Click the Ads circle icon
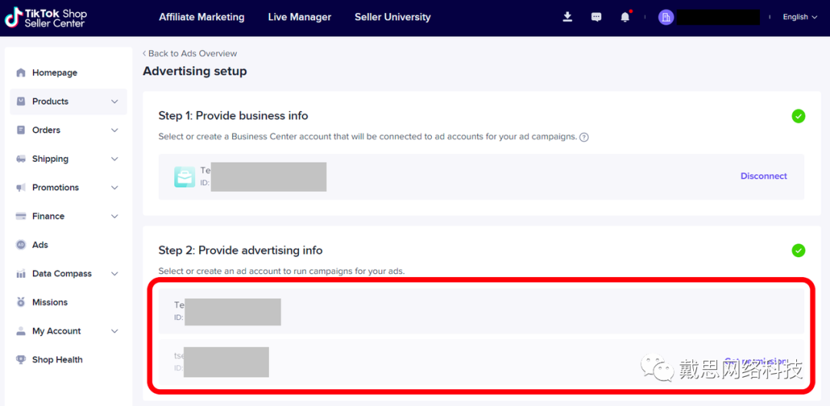Screen dimensions: 830x406 pyautogui.click(x=22, y=245)
